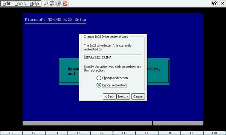Close the emulator window with X
The width and height of the screenshot is (226, 135).
[223, 3]
